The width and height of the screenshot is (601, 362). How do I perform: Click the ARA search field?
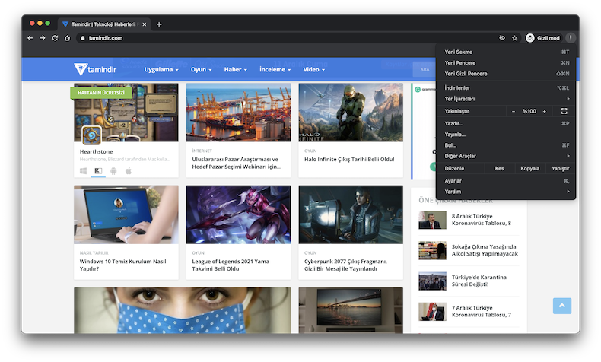425,69
